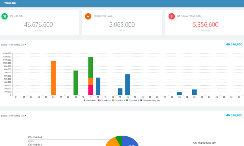Click the blue total 46,676,600 above pie chart

(234, 115)
